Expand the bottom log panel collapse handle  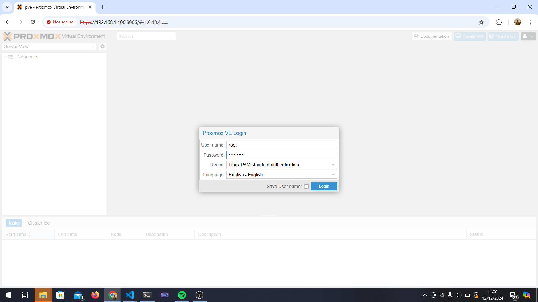click(269, 216)
